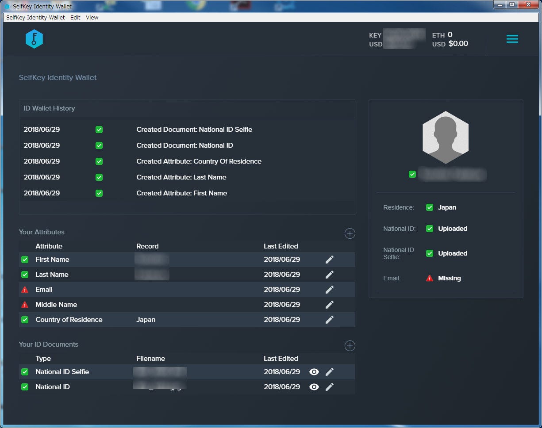
Task: Edit the Email attribute pencil
Action: pyautogui.click(x=330, y=290)
